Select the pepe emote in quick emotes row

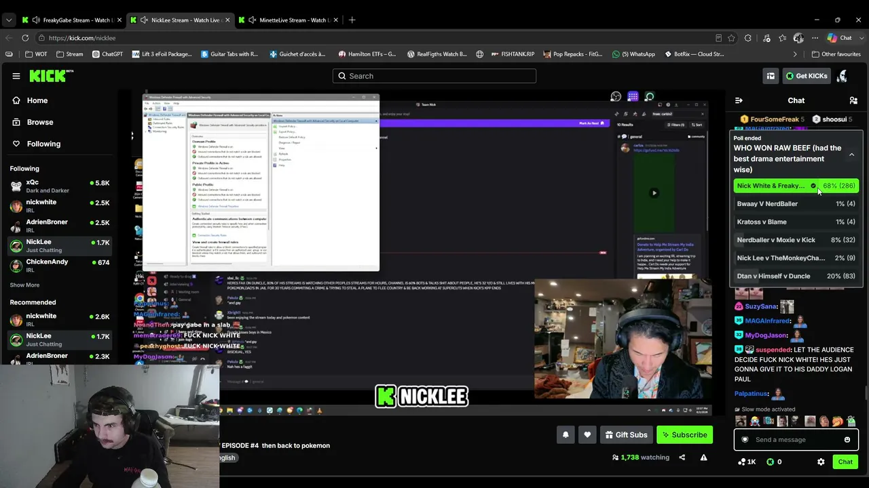[851, 421]
